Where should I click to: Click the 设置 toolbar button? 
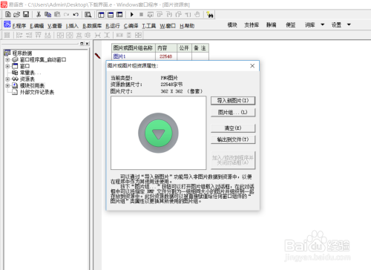pos(336,24)
